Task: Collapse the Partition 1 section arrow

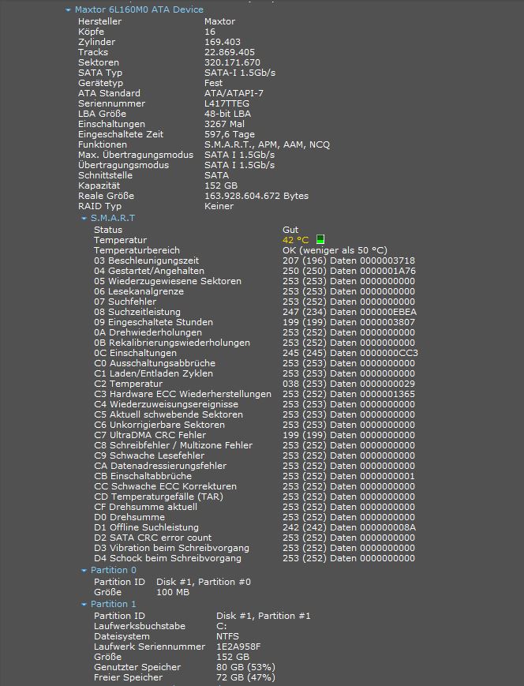Action: [x=84, y=605]
